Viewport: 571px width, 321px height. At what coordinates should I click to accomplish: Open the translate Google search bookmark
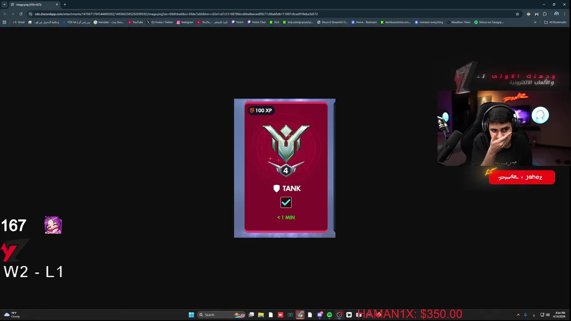pyautogui.click(x=109, y=22)
